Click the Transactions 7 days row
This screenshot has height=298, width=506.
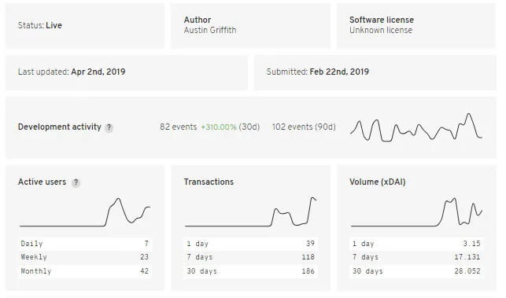pyautogui.click(x=251, y=257)
